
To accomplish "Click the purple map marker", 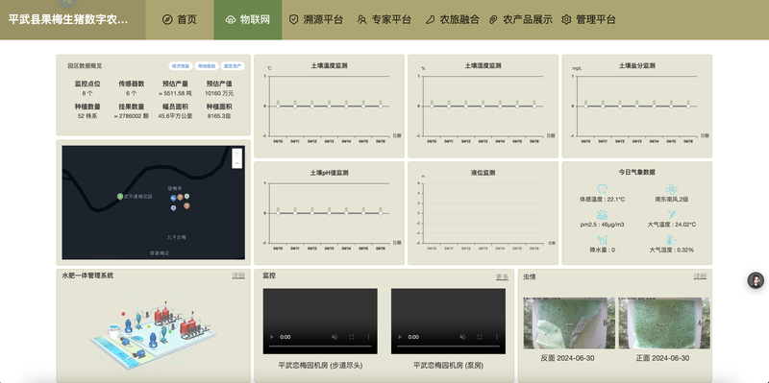I will pos(173,208).
